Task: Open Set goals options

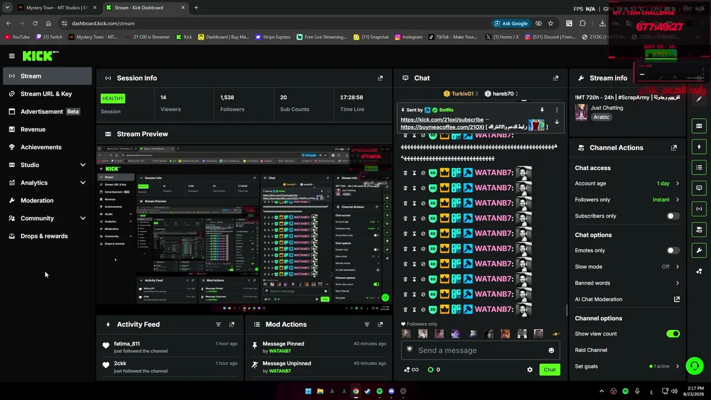Action: pyautogui.click(x=627, y=367)
